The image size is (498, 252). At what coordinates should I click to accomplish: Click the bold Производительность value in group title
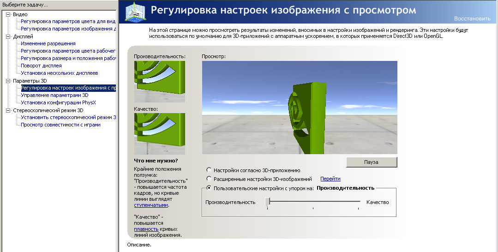click(x=346, y=188)
